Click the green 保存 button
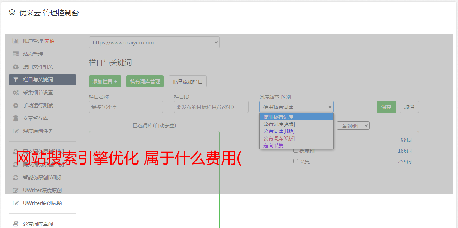458x228 pixels. [386, 107]
